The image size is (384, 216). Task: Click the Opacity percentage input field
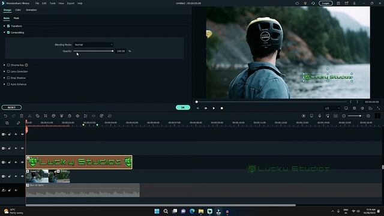tap(121, 51)
